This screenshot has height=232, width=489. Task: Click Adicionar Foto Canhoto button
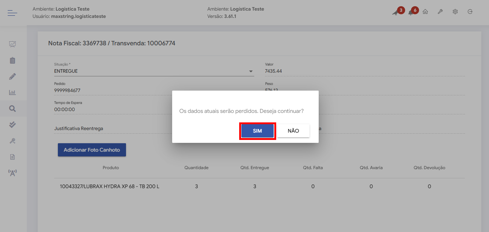[x=92, y=150]
